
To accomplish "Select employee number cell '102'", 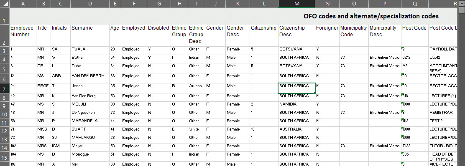I will click(x=23, y=147).
